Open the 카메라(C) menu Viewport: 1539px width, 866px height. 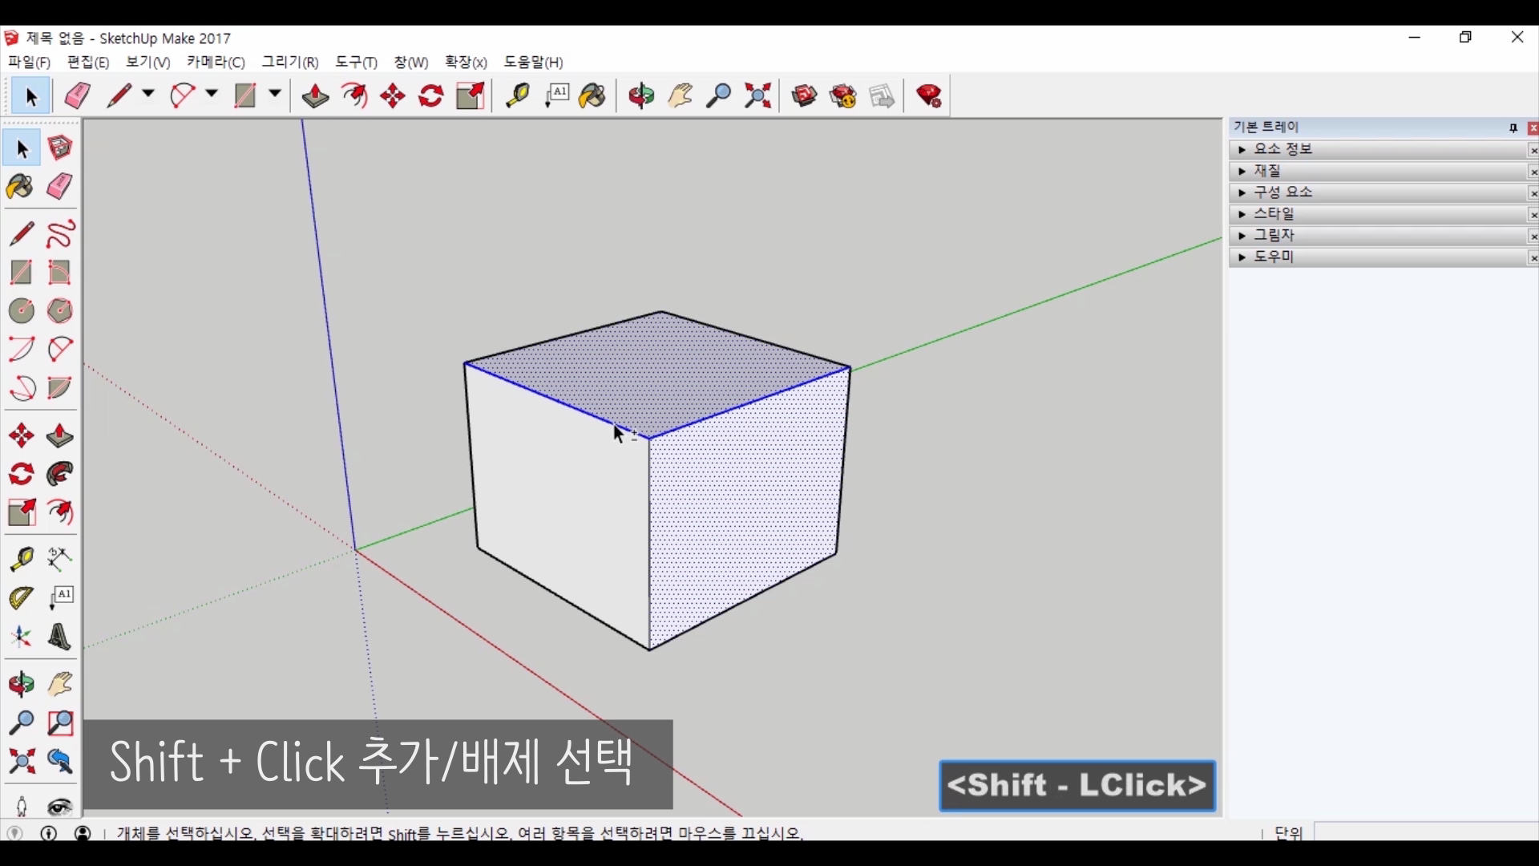216,63
